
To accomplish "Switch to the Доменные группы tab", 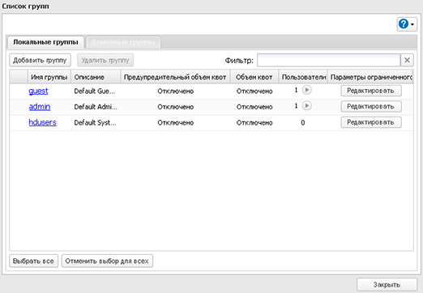I will tap(123, 42).
